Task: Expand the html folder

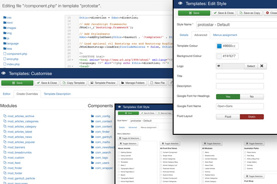Action: 10,23
